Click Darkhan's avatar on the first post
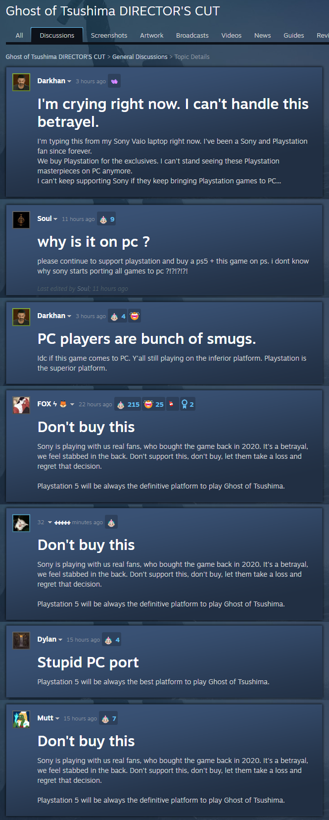This screenshot has height=820, width=329. click(x=21, y=82)
